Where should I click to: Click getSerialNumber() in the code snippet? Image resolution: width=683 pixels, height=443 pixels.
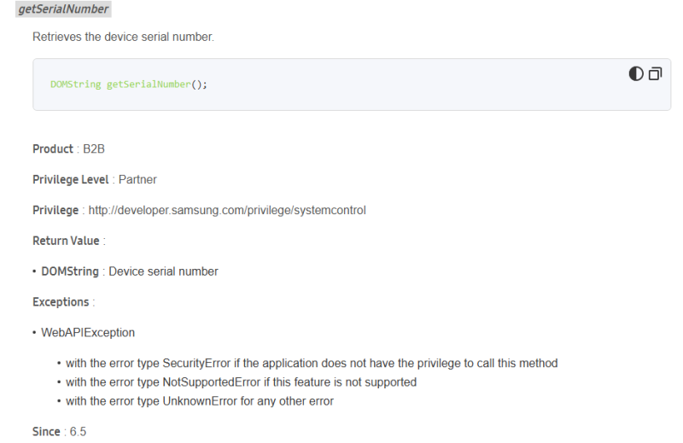point(156,85)
